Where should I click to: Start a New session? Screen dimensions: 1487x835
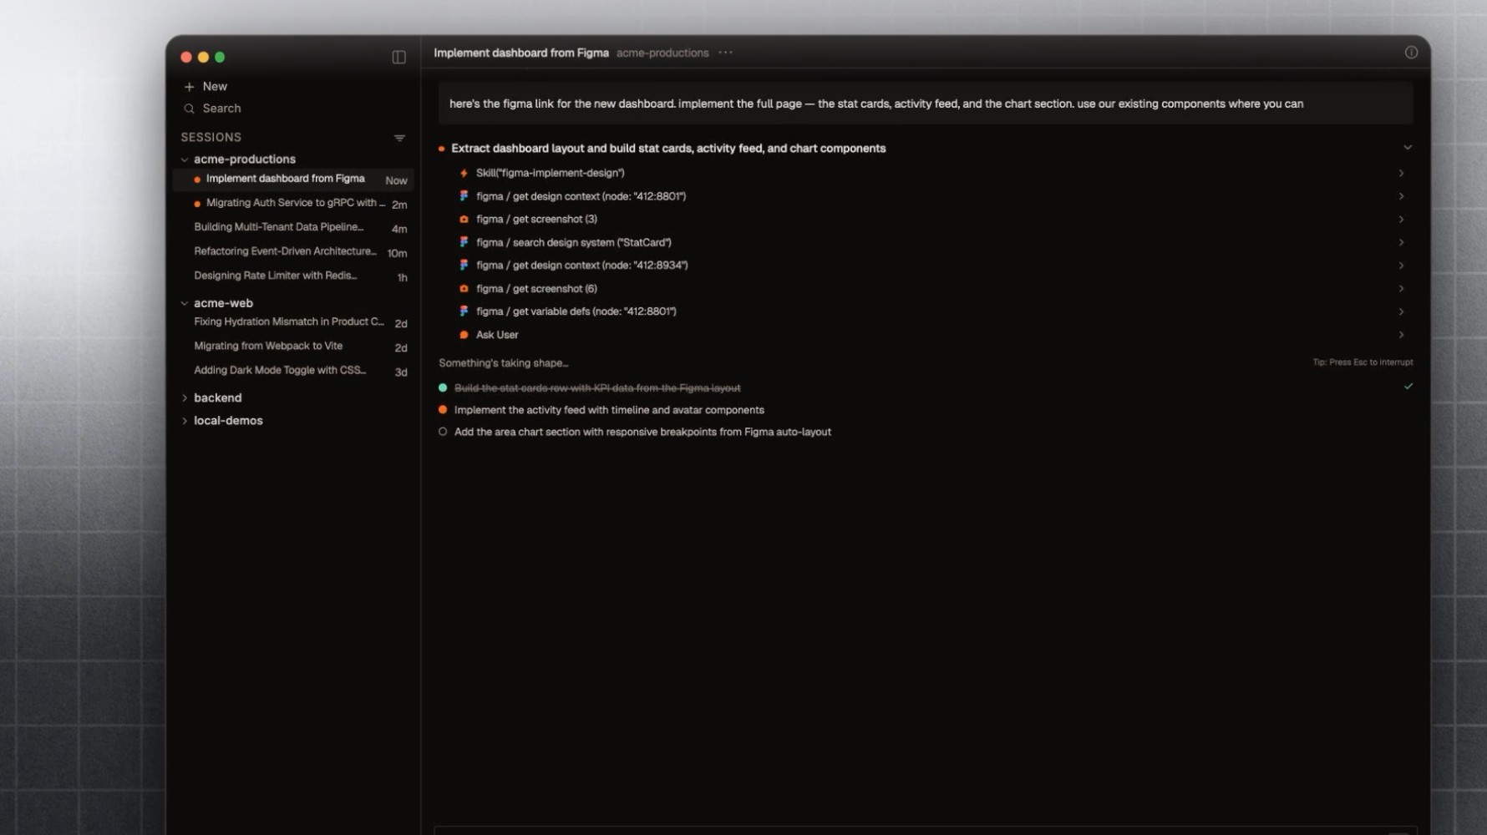tap(206, 87)
